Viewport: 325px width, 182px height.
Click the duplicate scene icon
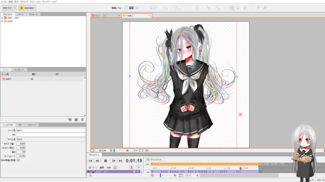click(x=76, y=119)
